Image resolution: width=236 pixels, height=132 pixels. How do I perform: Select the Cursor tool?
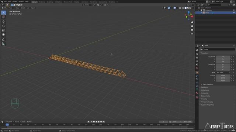(x=3, y=17)
